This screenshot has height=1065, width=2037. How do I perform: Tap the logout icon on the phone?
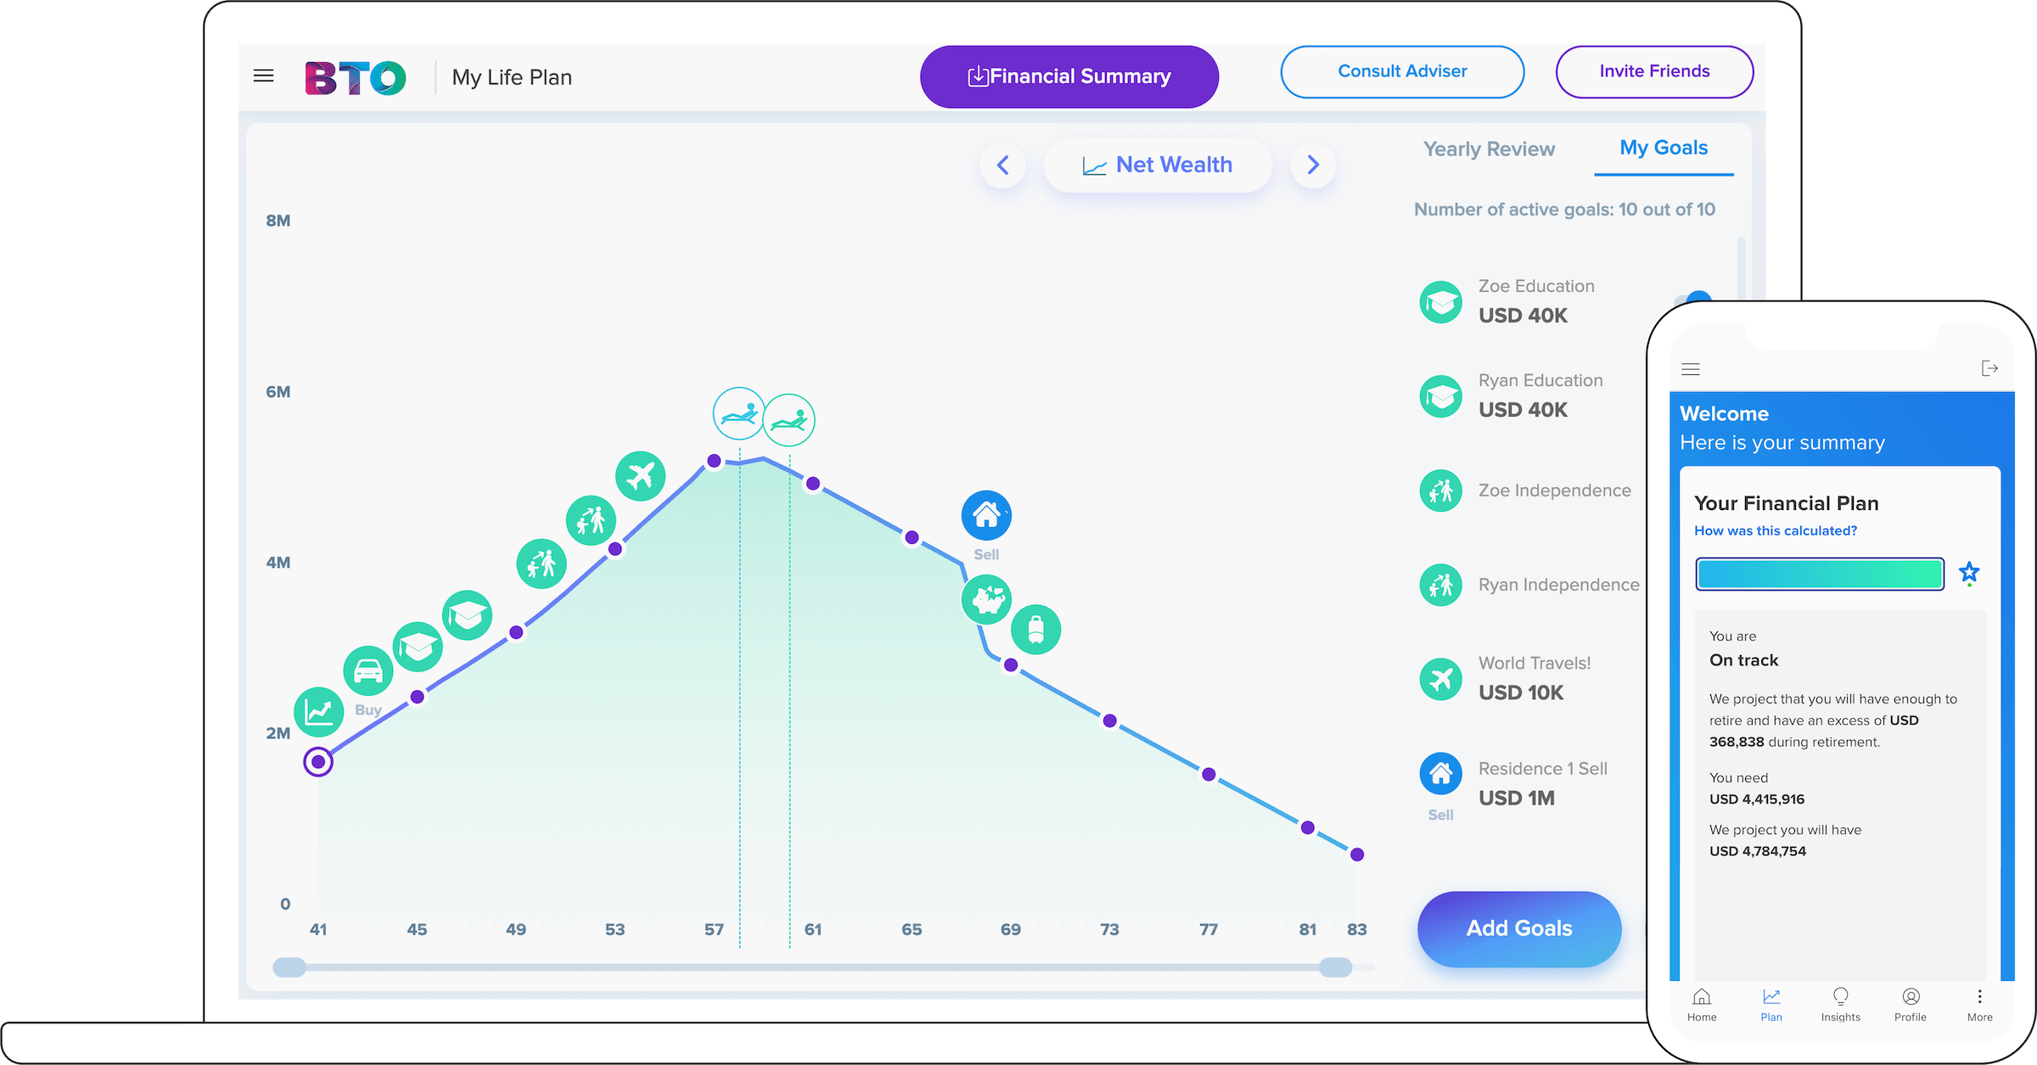tap(1989, 368)
